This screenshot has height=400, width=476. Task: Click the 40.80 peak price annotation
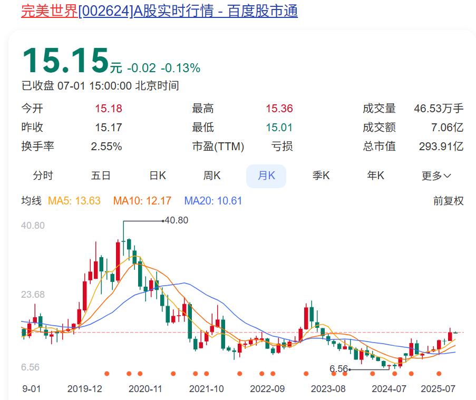coord(176,220)
